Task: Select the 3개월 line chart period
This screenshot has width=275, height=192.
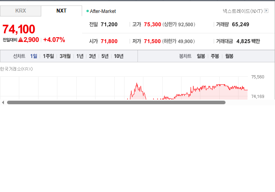Action: tap(65, 56)
